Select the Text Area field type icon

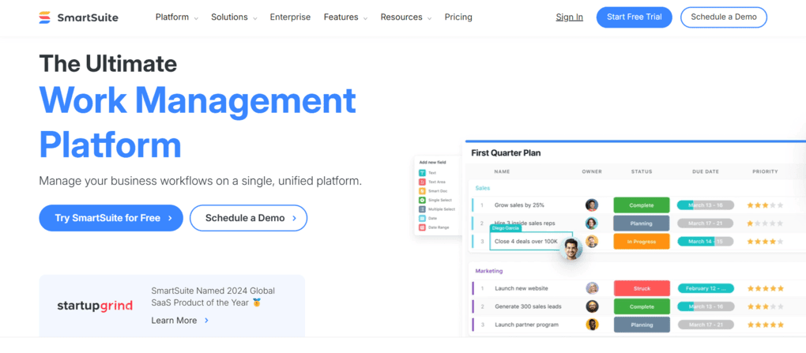tap(423, 182)
